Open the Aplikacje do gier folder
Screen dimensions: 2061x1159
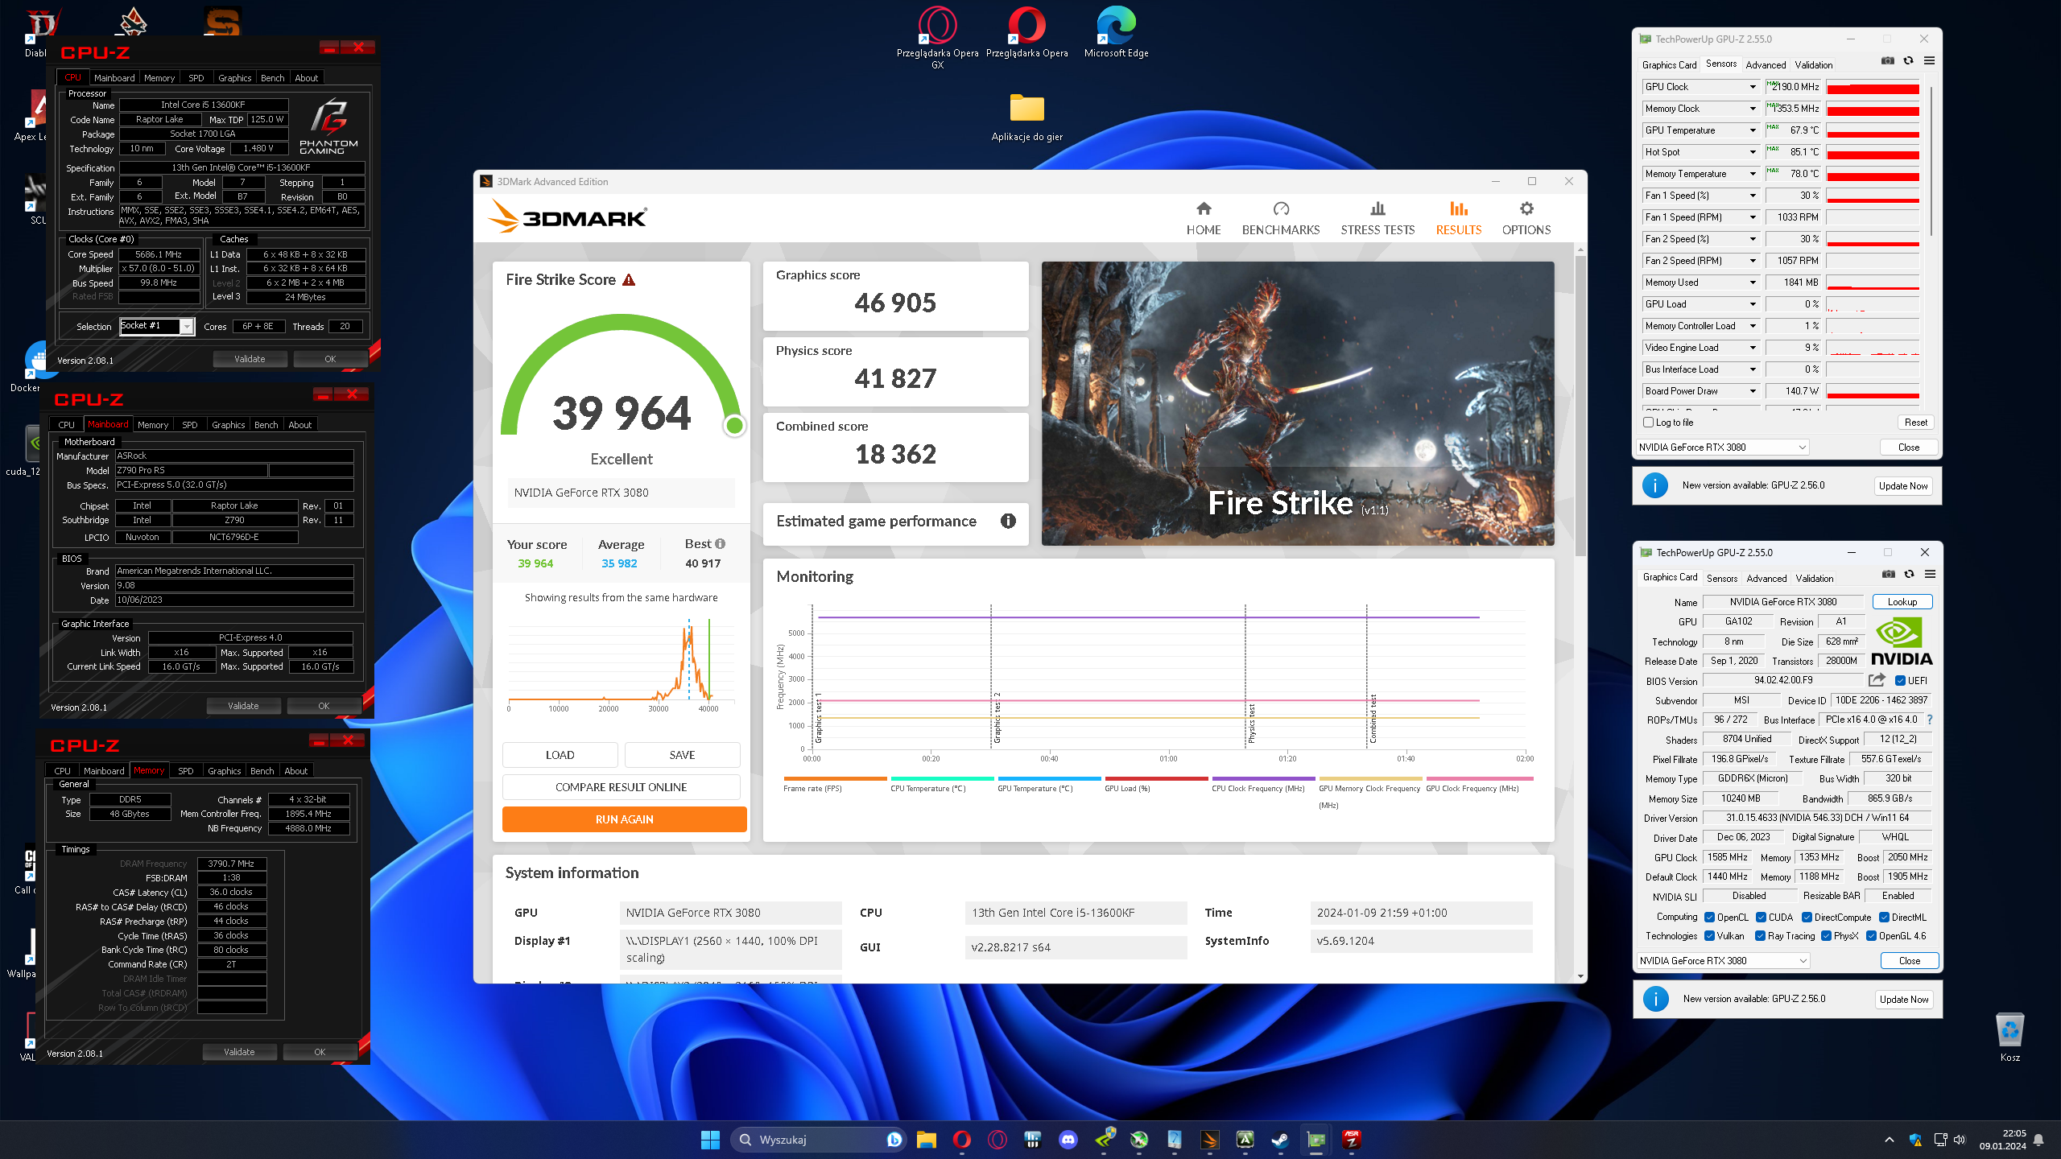point(1027,117)
